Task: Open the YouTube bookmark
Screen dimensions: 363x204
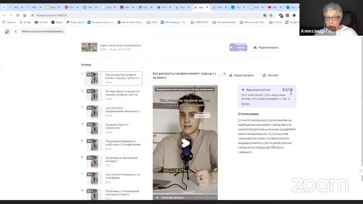Action: tap(41, 22)
